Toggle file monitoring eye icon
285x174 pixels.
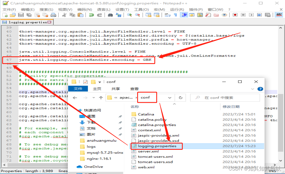[x=224, y=15]
